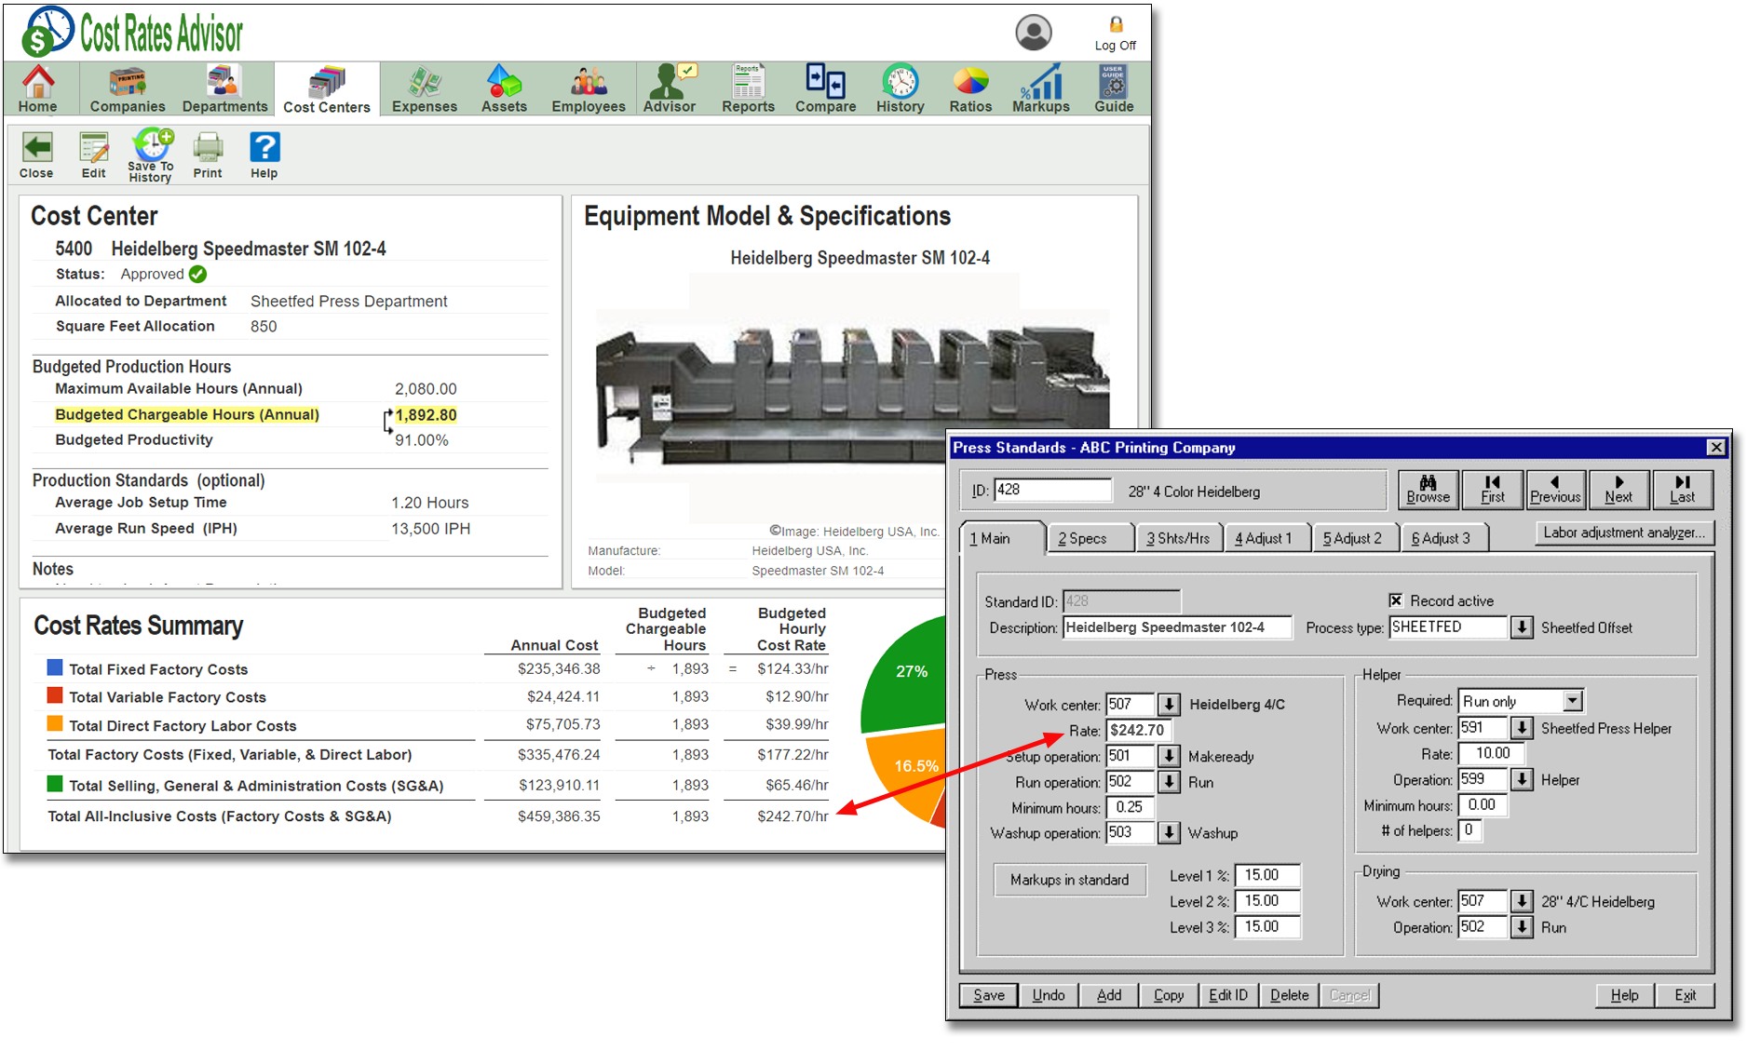The image size is (1747, 1051).
Task: Switch to the 5 Adjust 2 tab
Action: pos(1355,538)
